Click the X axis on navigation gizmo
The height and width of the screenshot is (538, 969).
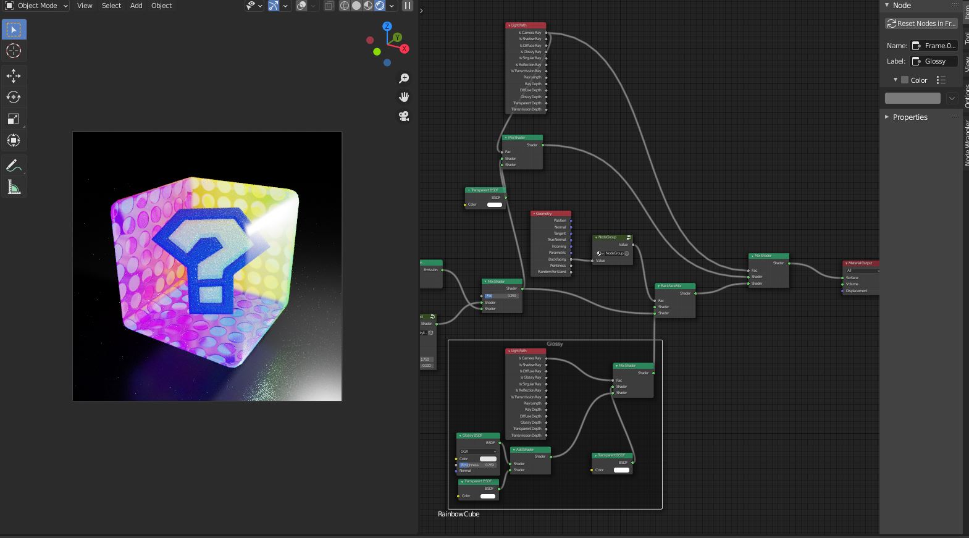tap(404, 48)
